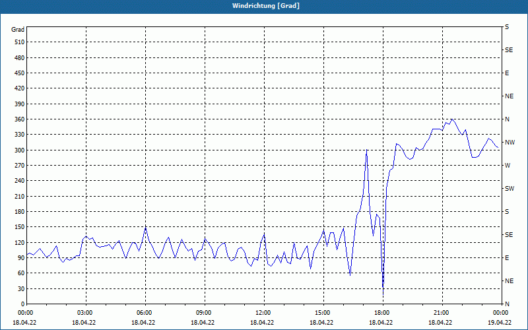Click the 120 axis value
This screenshot has height=330, width=528.
[x=20, y=242]
